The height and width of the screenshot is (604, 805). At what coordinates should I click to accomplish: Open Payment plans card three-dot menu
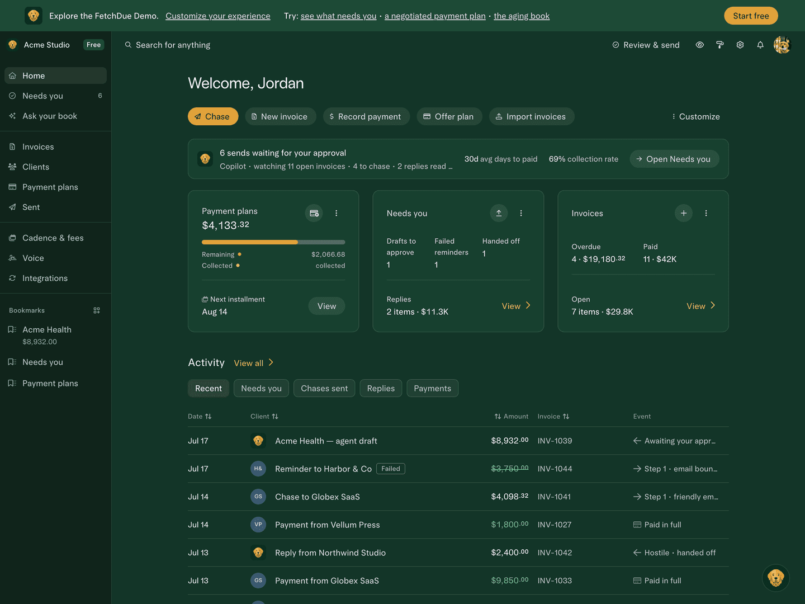coord(337,213)
